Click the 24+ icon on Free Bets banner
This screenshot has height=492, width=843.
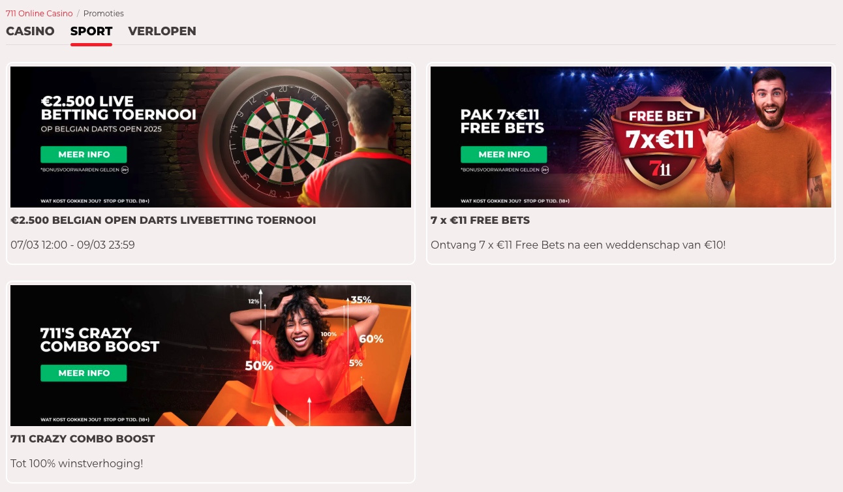pos(545,170)
